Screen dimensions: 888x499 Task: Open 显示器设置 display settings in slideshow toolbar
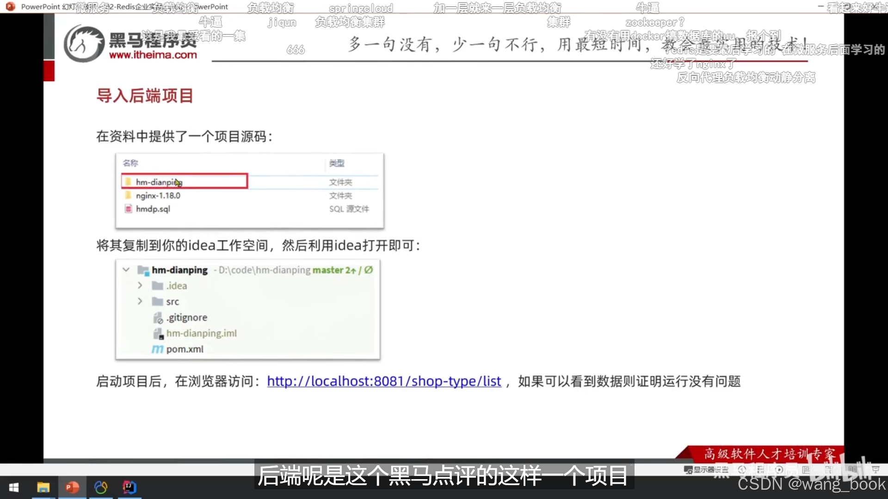705,470
